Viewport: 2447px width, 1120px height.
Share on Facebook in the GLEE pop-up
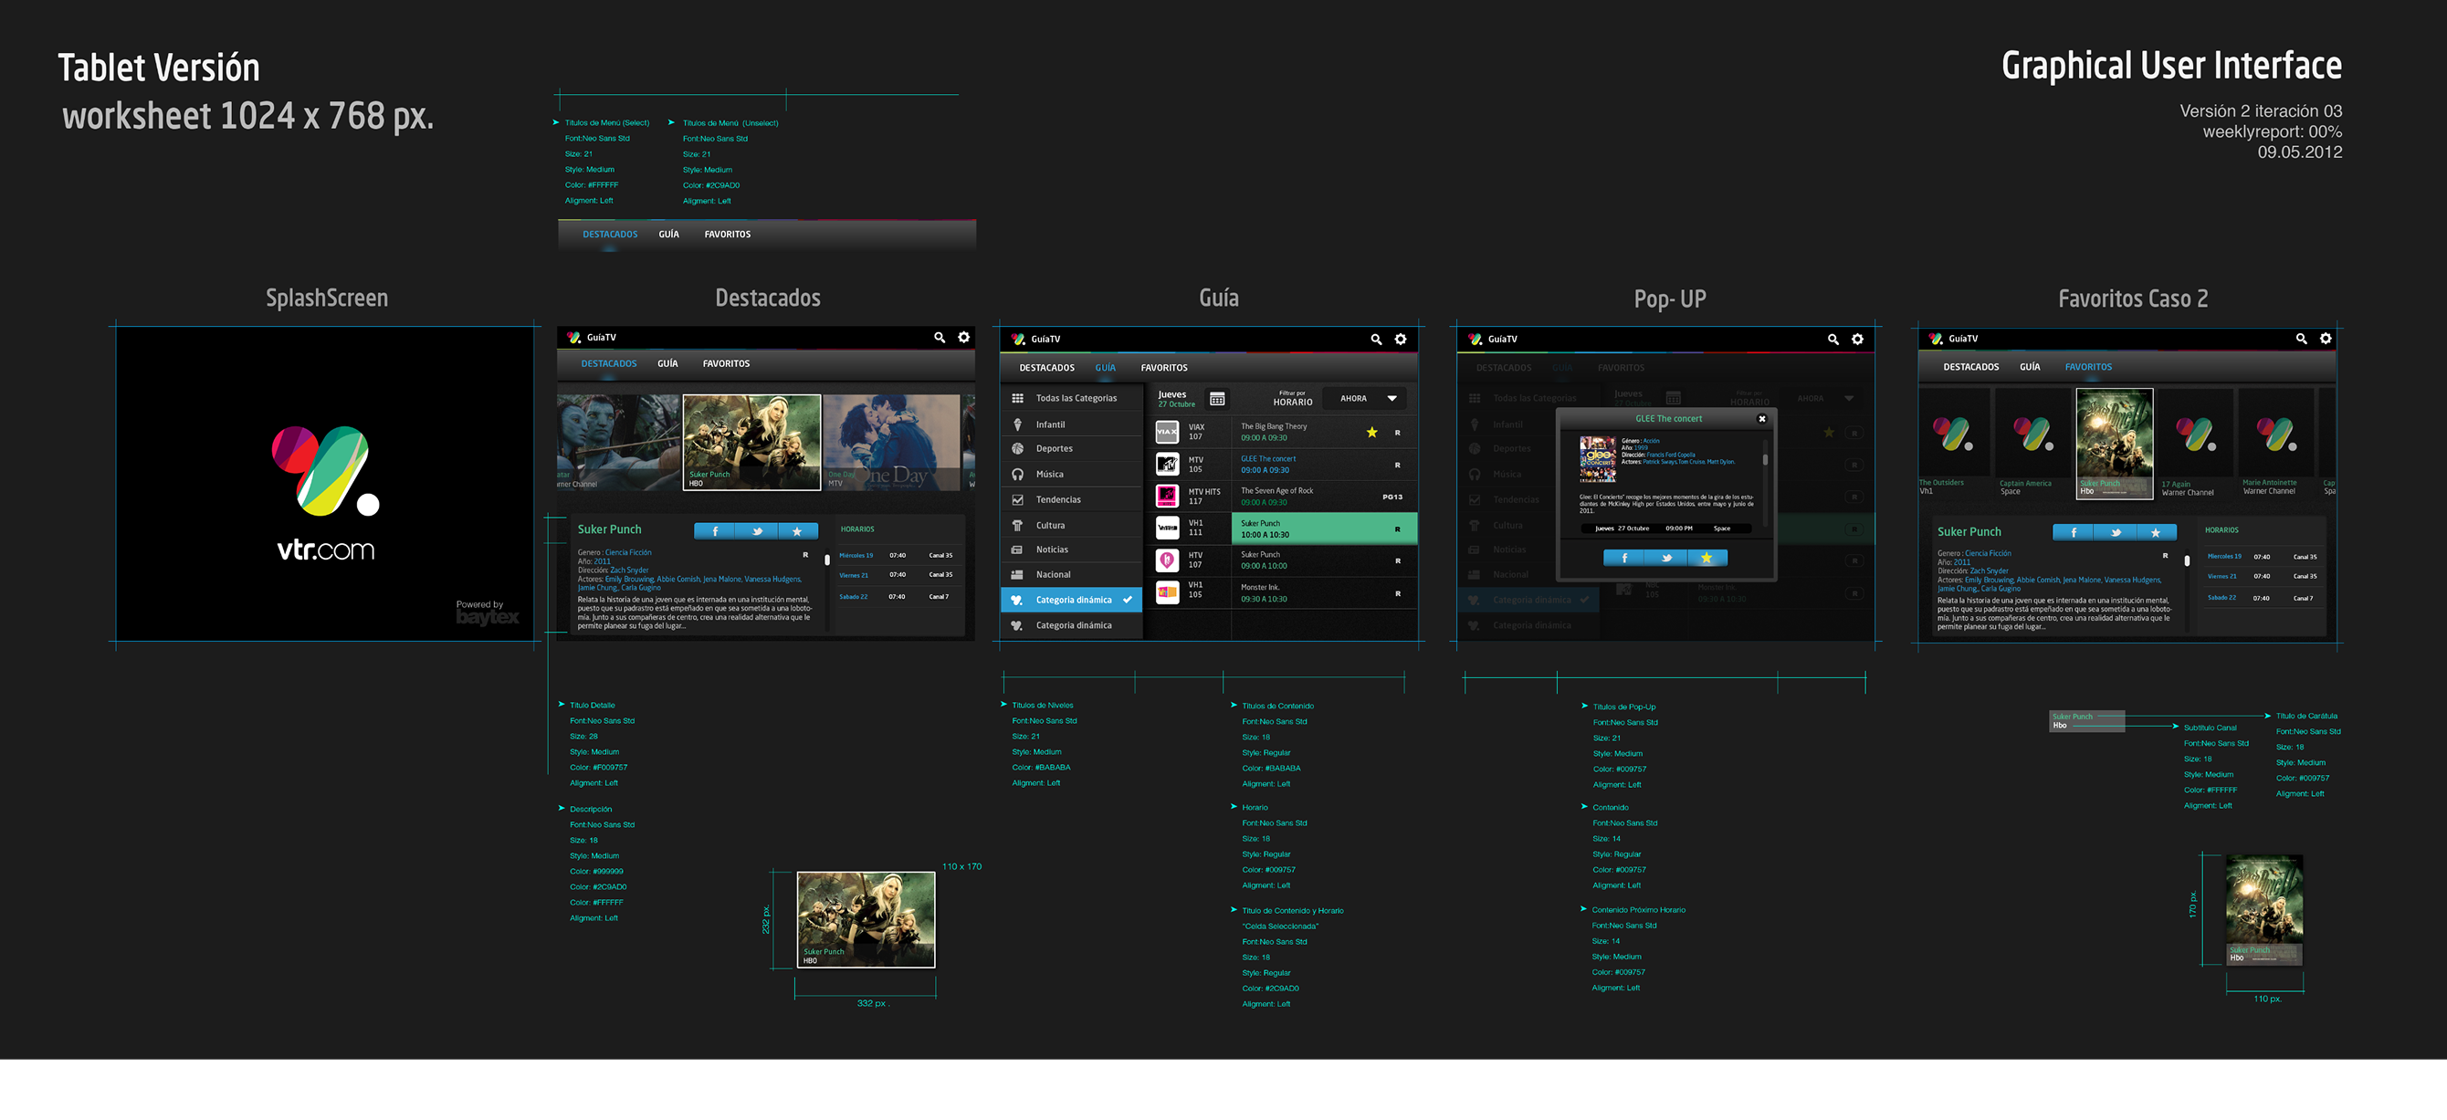tap(1624, 558)
